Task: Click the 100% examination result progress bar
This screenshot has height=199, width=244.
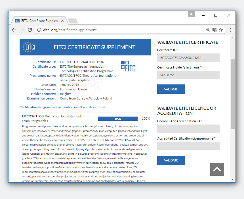Action: 118,119
